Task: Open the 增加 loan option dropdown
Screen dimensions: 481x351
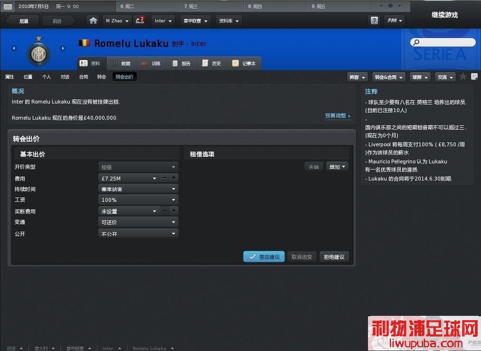Action: [337, 167]
